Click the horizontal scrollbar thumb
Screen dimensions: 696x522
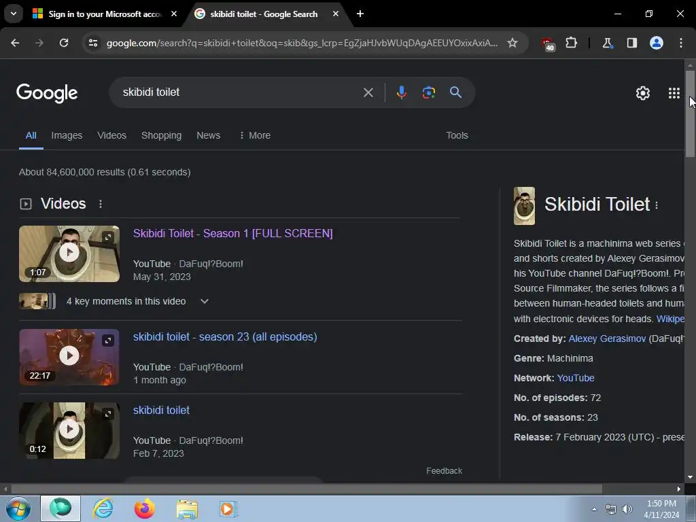click(x=307, y=489)
